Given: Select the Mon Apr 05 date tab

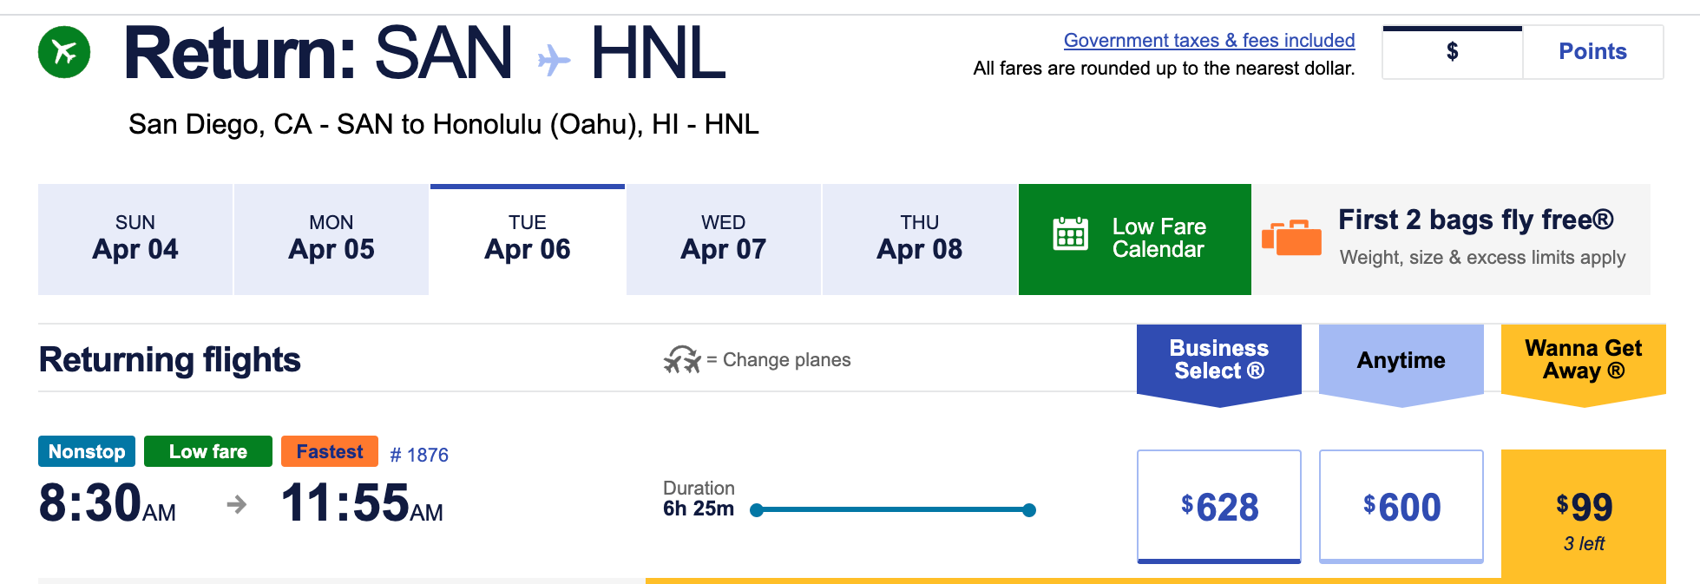Looking at the screenshot, I should pyautogui.click(x=331, y=240).
